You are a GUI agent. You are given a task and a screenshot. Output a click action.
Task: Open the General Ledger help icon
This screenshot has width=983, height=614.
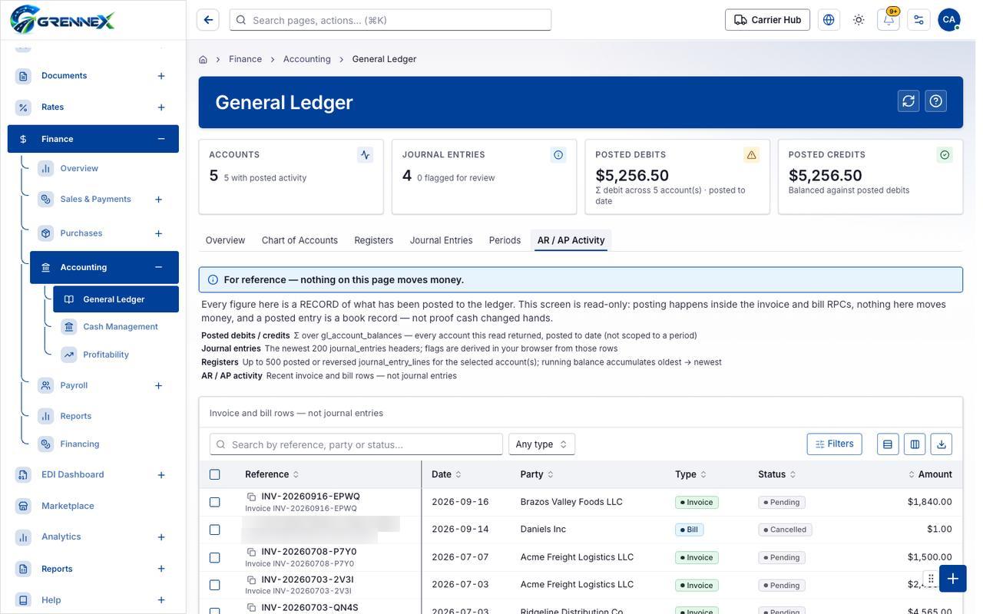[935, 101]
